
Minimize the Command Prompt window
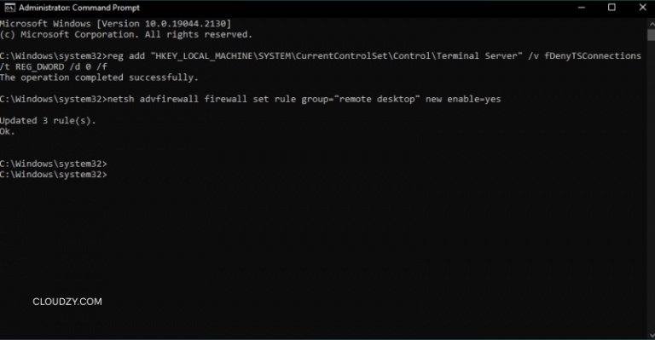[581, 8]
